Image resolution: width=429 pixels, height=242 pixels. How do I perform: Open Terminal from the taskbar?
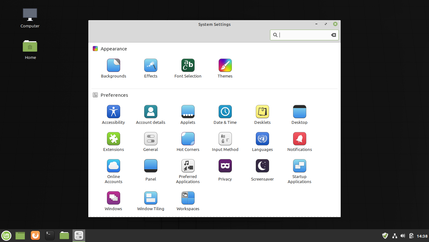50,235
